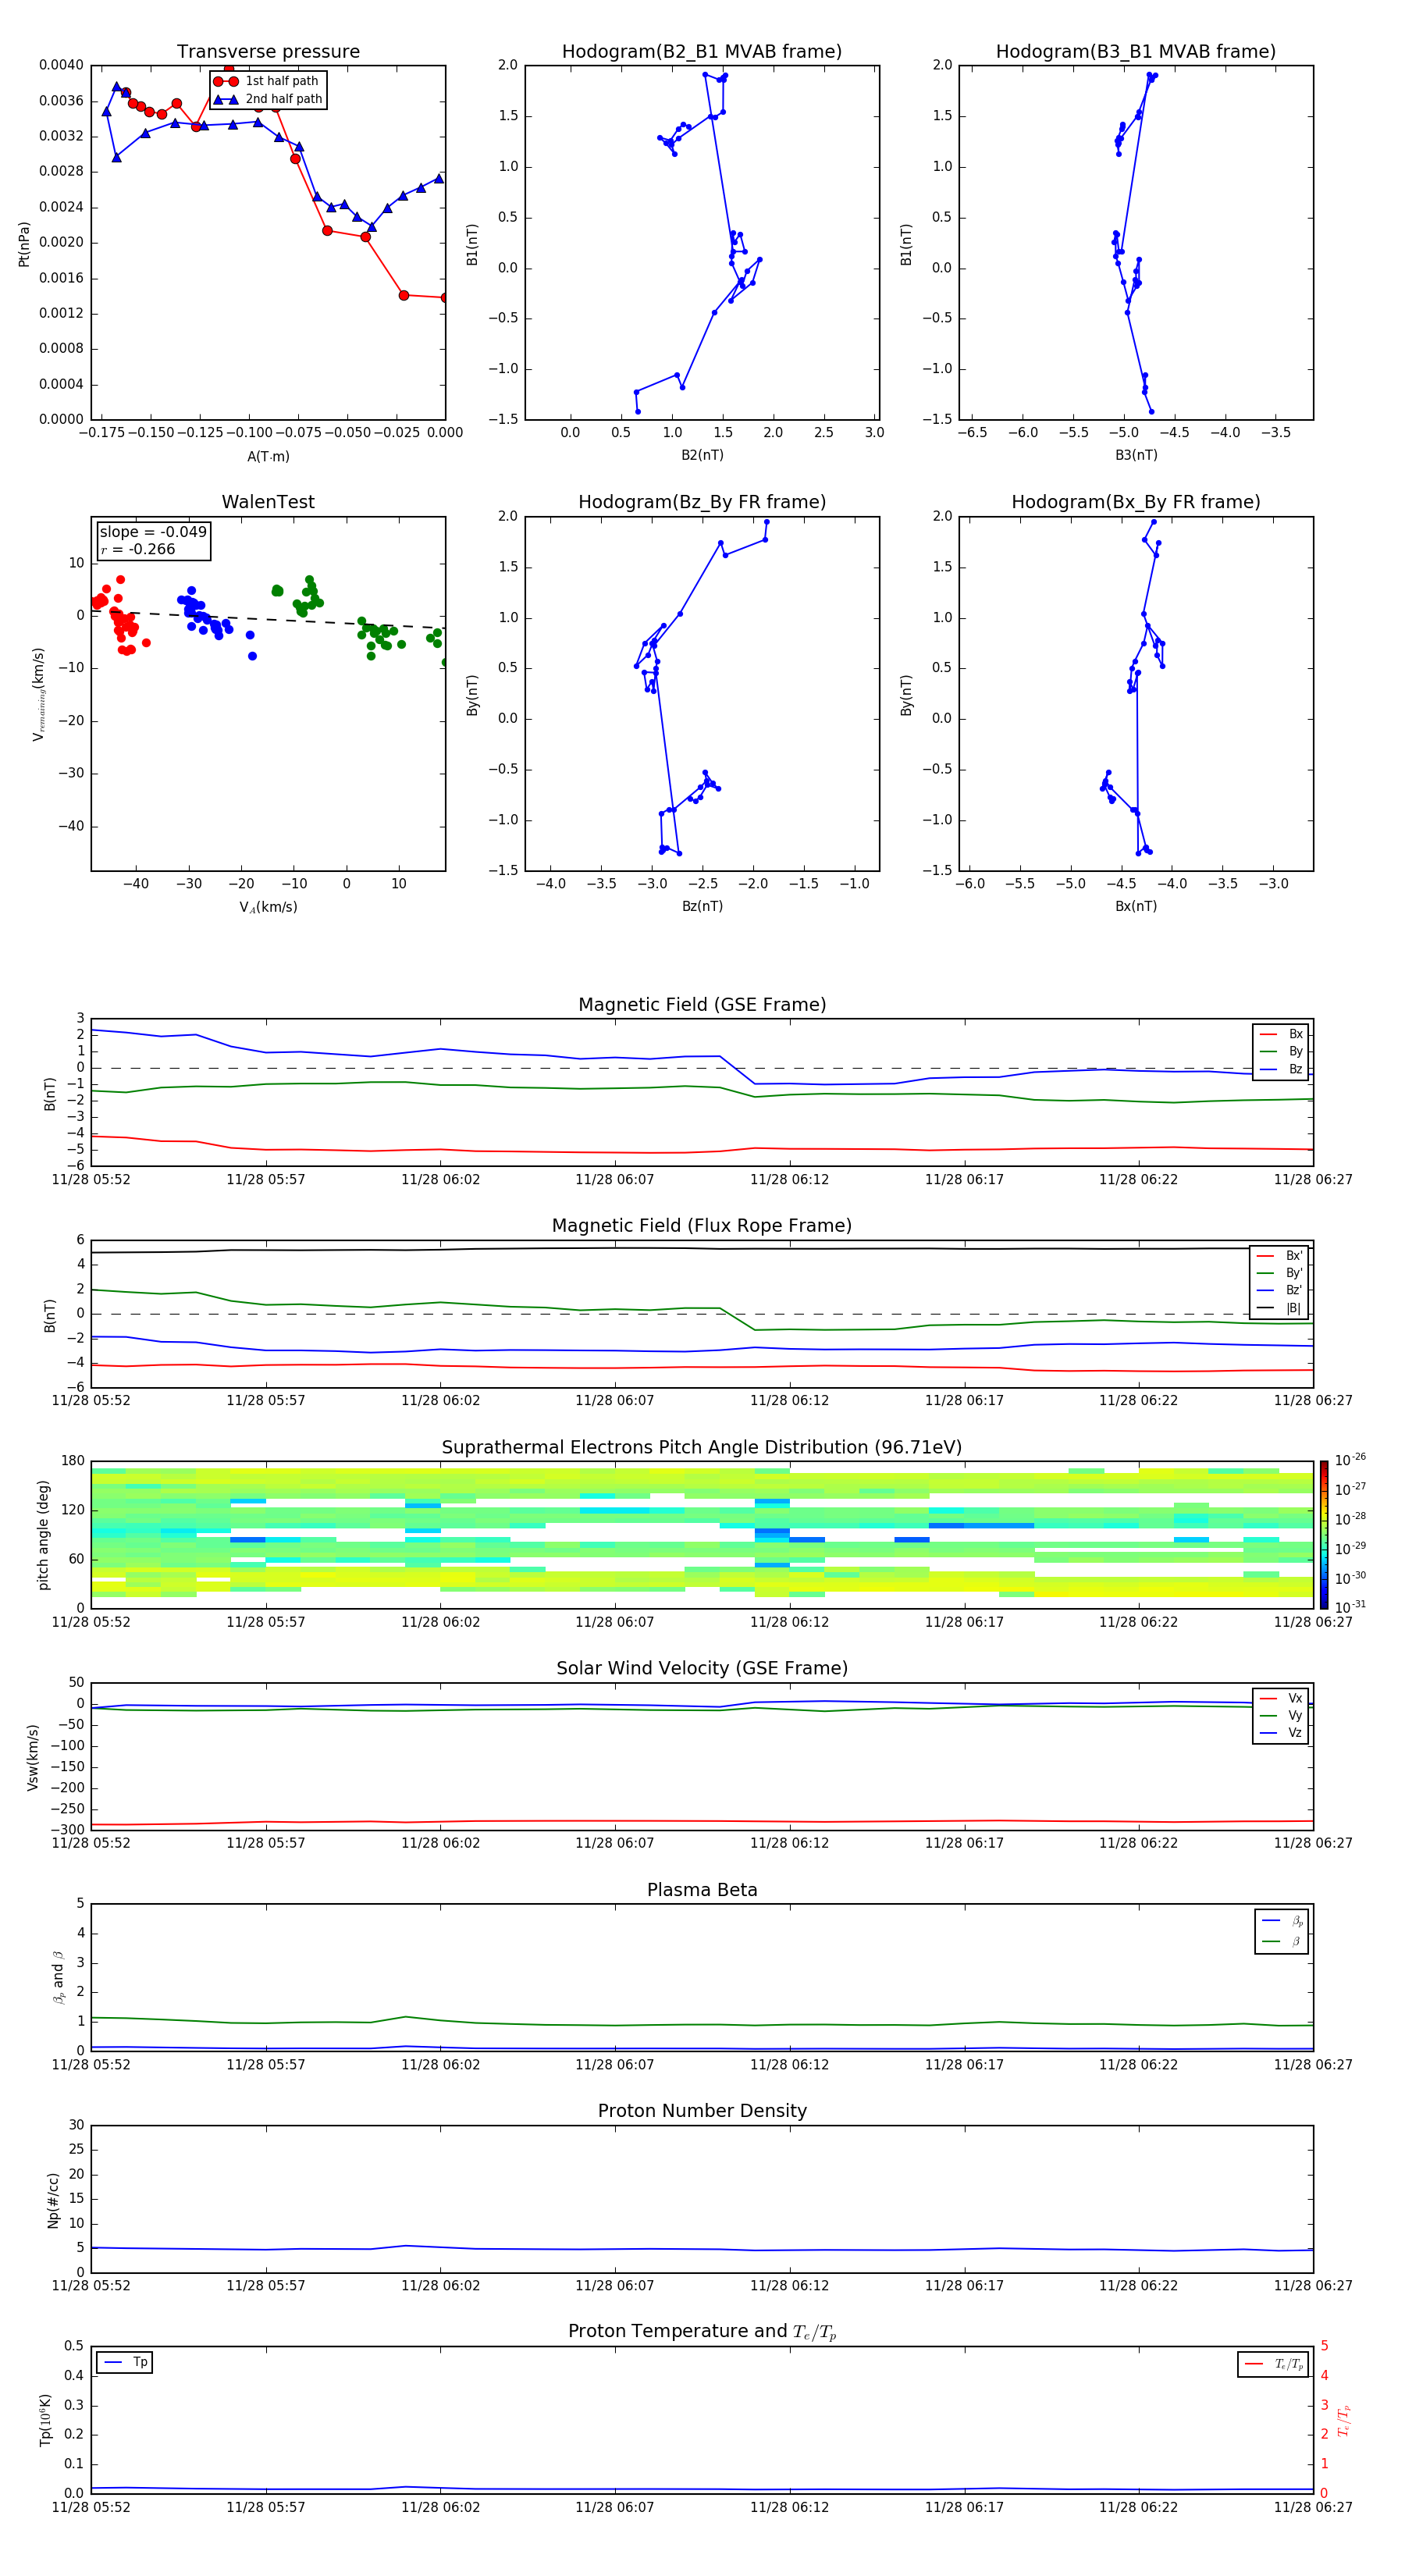Screen dimensions: 1405x2576
Task: Click the "Transverse pressure" plot title
Action: (268, 52)
